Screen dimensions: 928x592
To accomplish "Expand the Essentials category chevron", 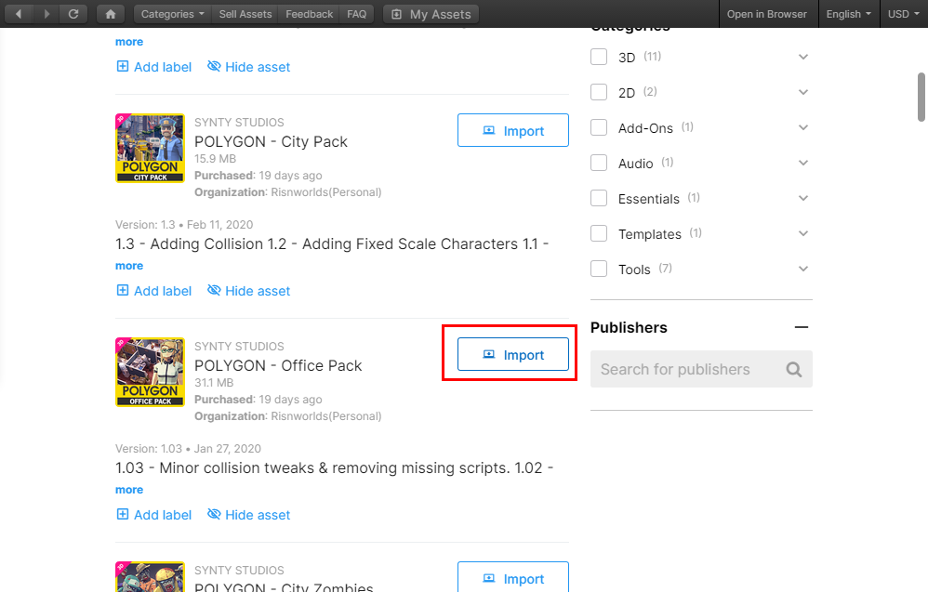I will point(803,198).
